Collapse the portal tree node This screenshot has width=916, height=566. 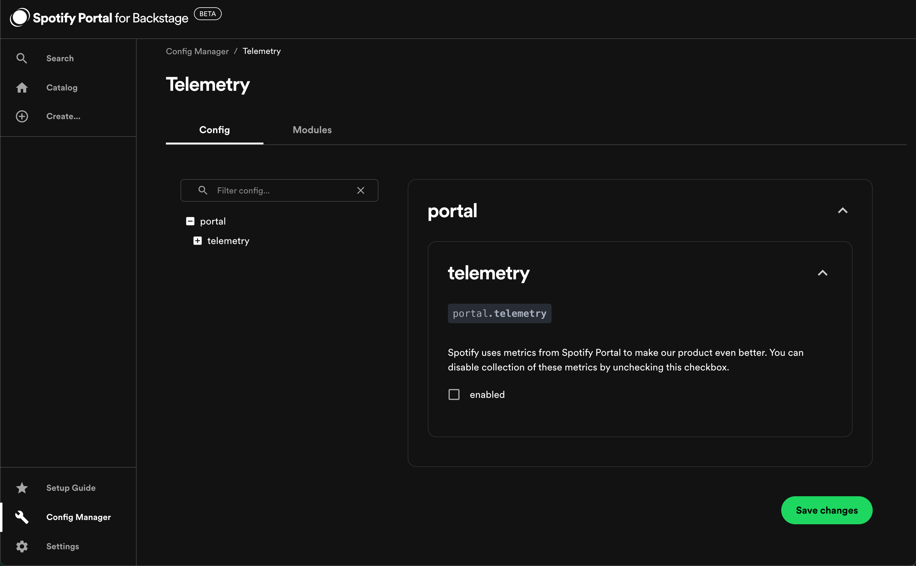pyautogui.click(x=190, y=221)
